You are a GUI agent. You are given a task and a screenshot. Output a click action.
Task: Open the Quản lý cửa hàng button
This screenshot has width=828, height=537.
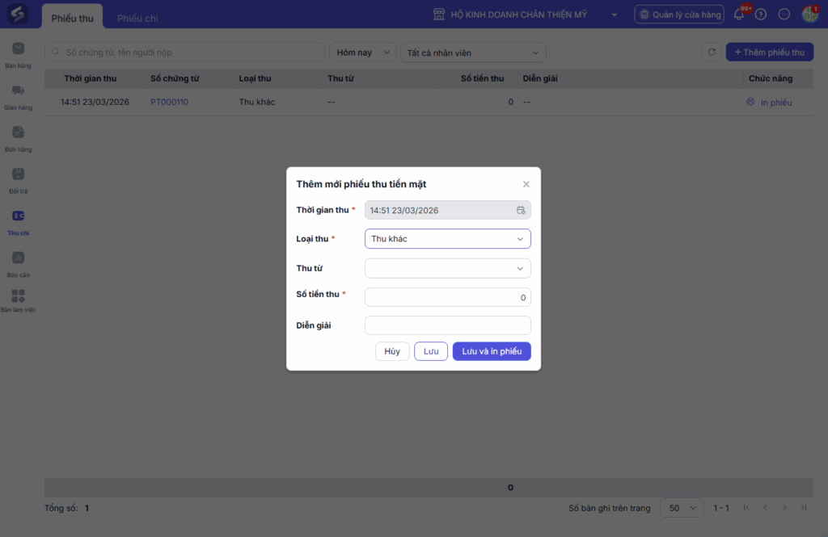(679, 15)
